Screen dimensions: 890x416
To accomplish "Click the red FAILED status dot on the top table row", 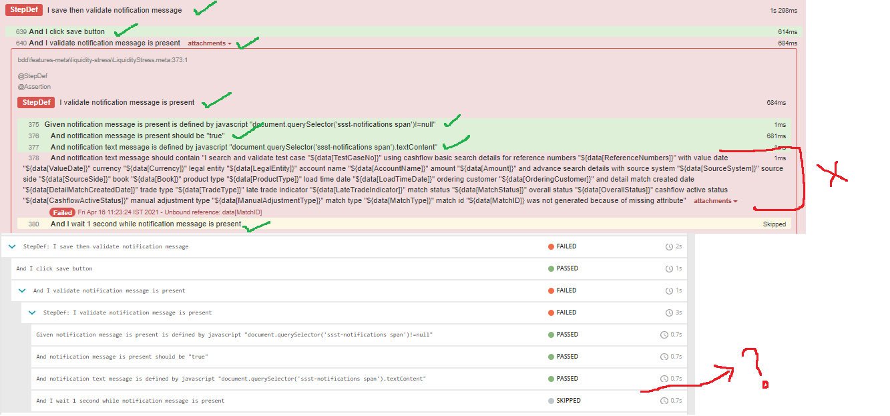I will 552,246.
